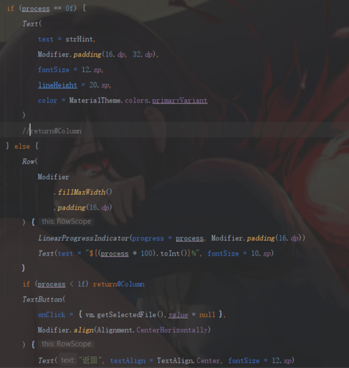Image resolution: width=349 pixels, height=368 pixels.
Task: Click the 返回 string literal
Action: [x=91, y=360]
